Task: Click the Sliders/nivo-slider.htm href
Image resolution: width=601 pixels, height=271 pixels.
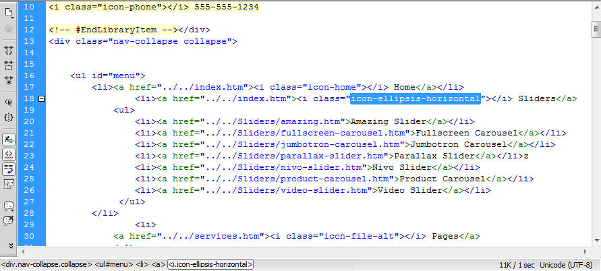Action: 283,167
